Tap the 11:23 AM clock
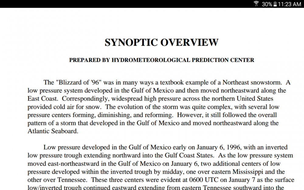Viewport: 304px width, 190px height. coord(289,4)
